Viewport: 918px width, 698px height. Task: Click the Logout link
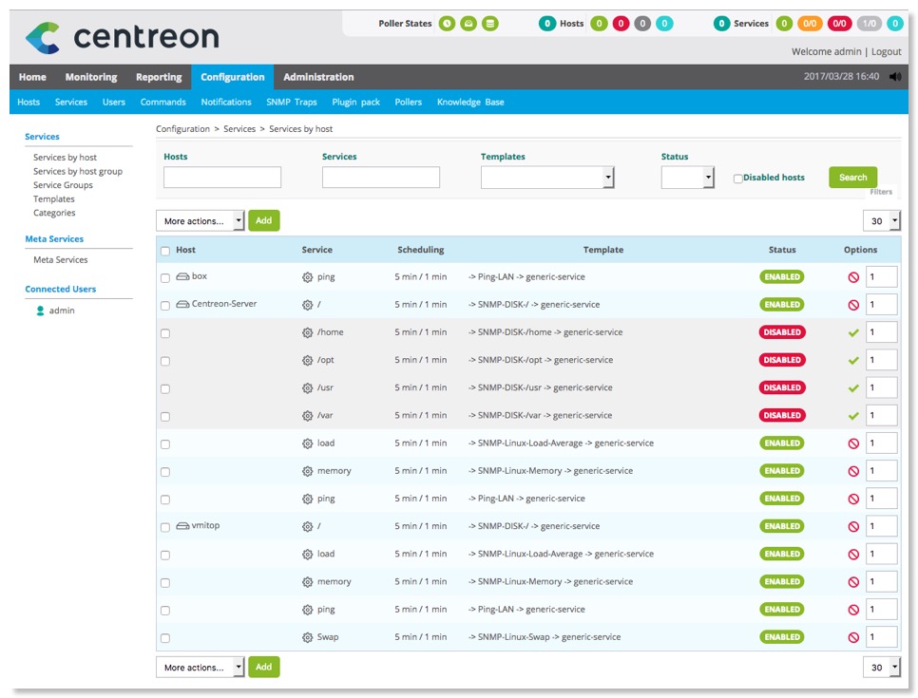pos(886,52)
